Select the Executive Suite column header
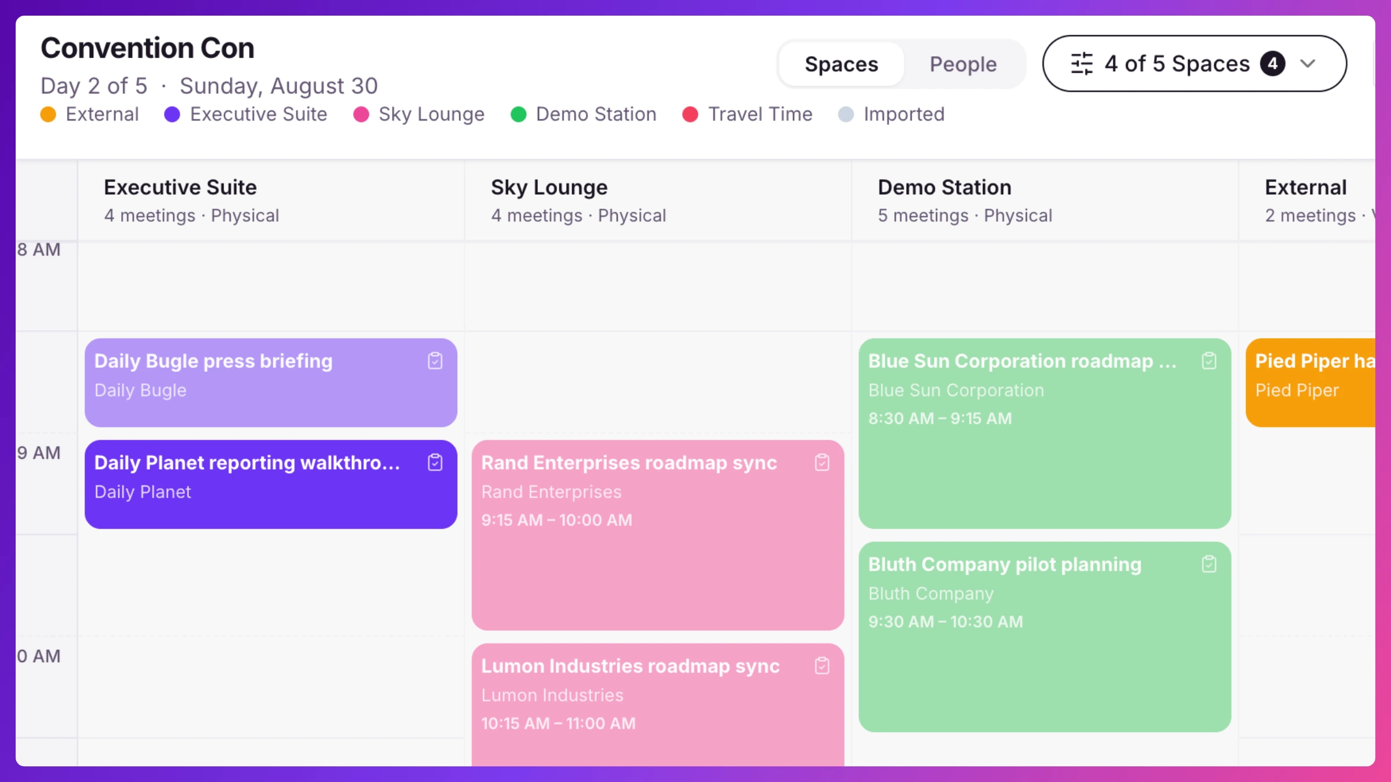Screen dimensions: 1391x782 271,200
